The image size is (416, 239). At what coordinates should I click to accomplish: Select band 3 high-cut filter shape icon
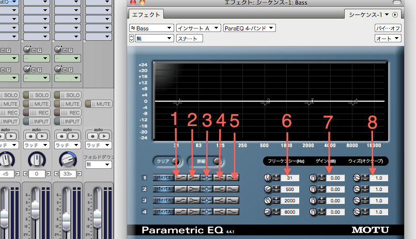coord(233,201)
